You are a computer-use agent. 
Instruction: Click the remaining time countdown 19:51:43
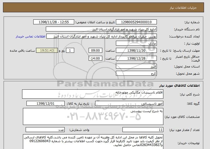[47, 51]
